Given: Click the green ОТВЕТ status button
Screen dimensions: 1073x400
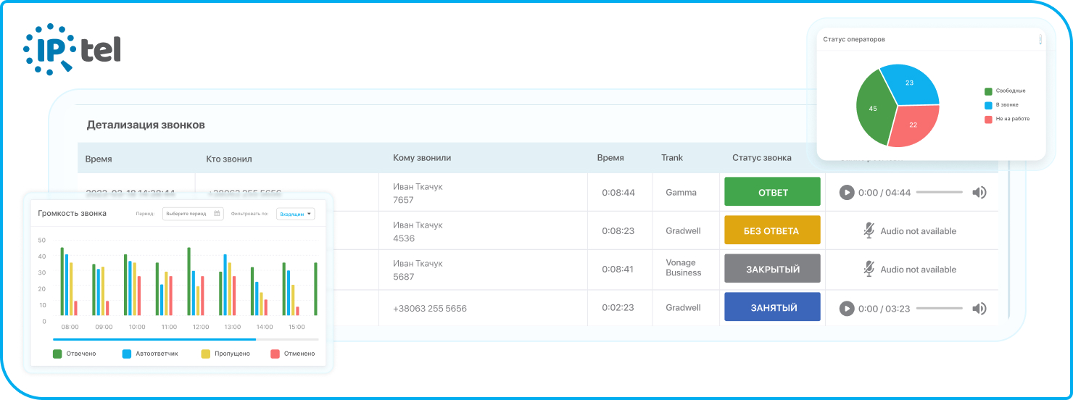Looking at the screenshot, I should (x=772, y=193).
